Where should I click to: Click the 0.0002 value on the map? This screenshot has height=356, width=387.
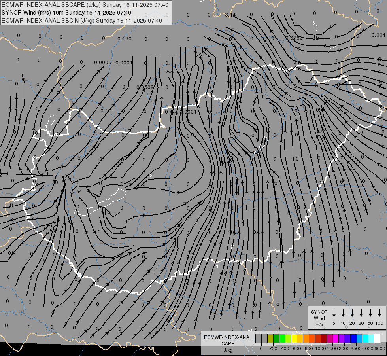coord(145,87)
